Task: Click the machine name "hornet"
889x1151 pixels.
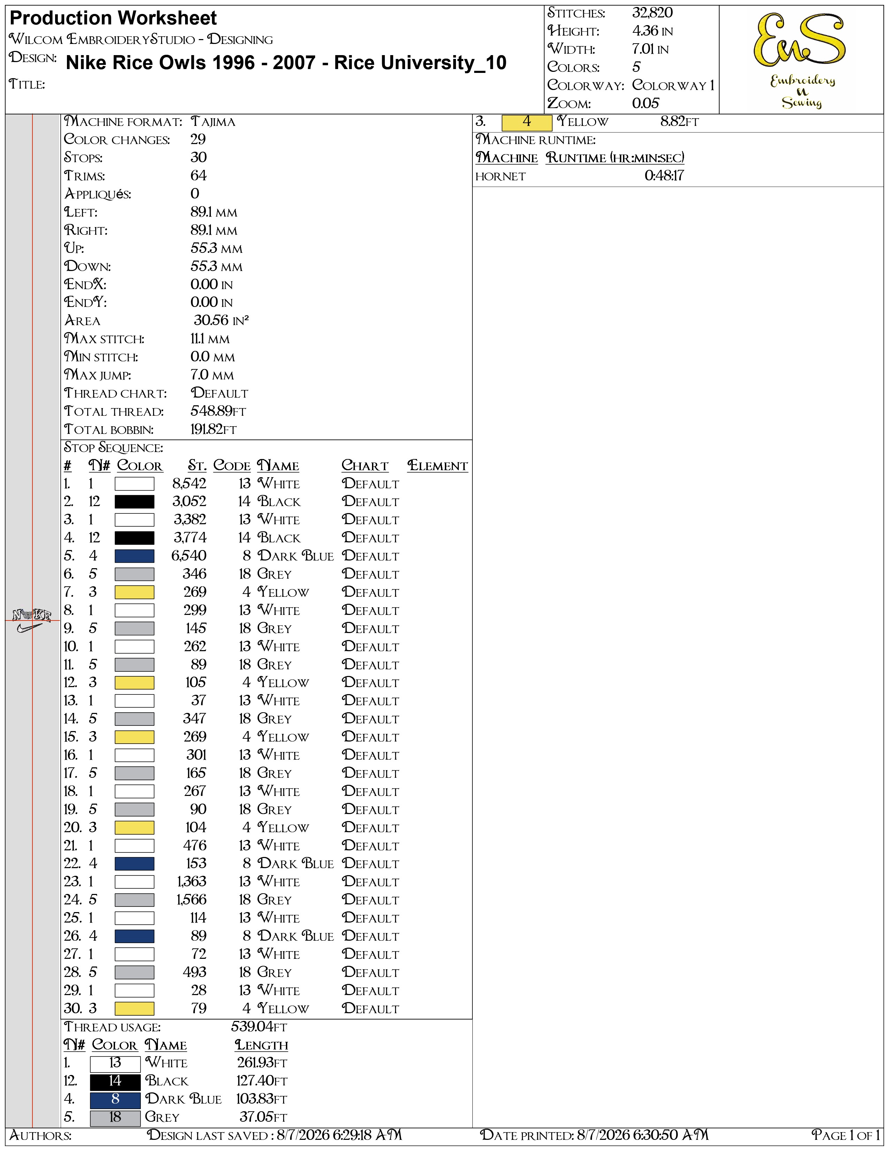Action: (x=500, y=176)
